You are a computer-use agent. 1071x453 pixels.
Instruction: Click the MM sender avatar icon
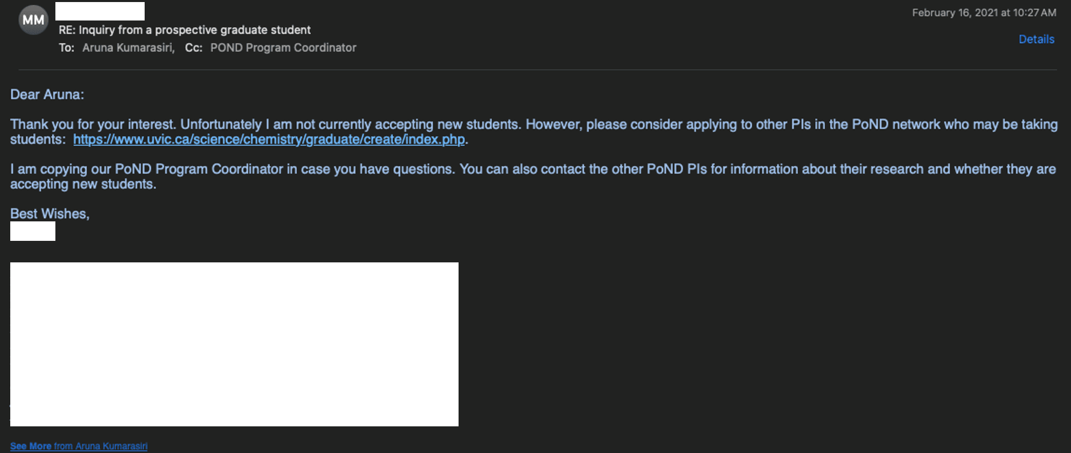tap(33, 20)
